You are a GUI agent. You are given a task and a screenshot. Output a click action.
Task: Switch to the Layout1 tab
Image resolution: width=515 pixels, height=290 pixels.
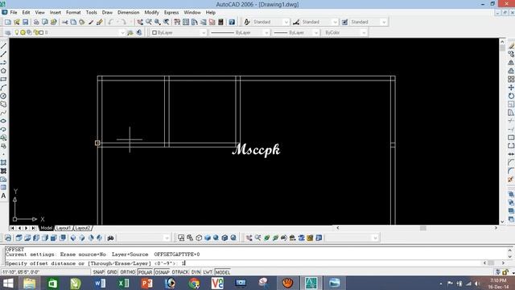coord(64,228)
